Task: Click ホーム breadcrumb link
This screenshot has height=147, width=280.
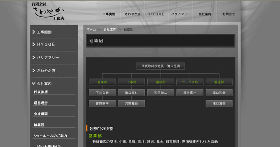Action: [x=91, y=30]
